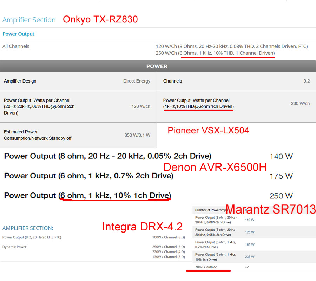Viewport: 316px width, 281px height.
Task: Click the '140 W' value
Action: pyautogui.click(x=281, y=156)
